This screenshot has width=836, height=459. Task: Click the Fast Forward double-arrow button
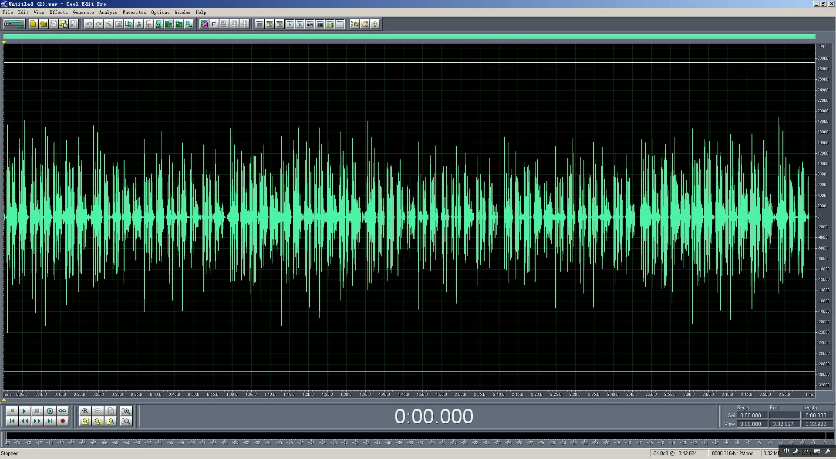(37, 421)
